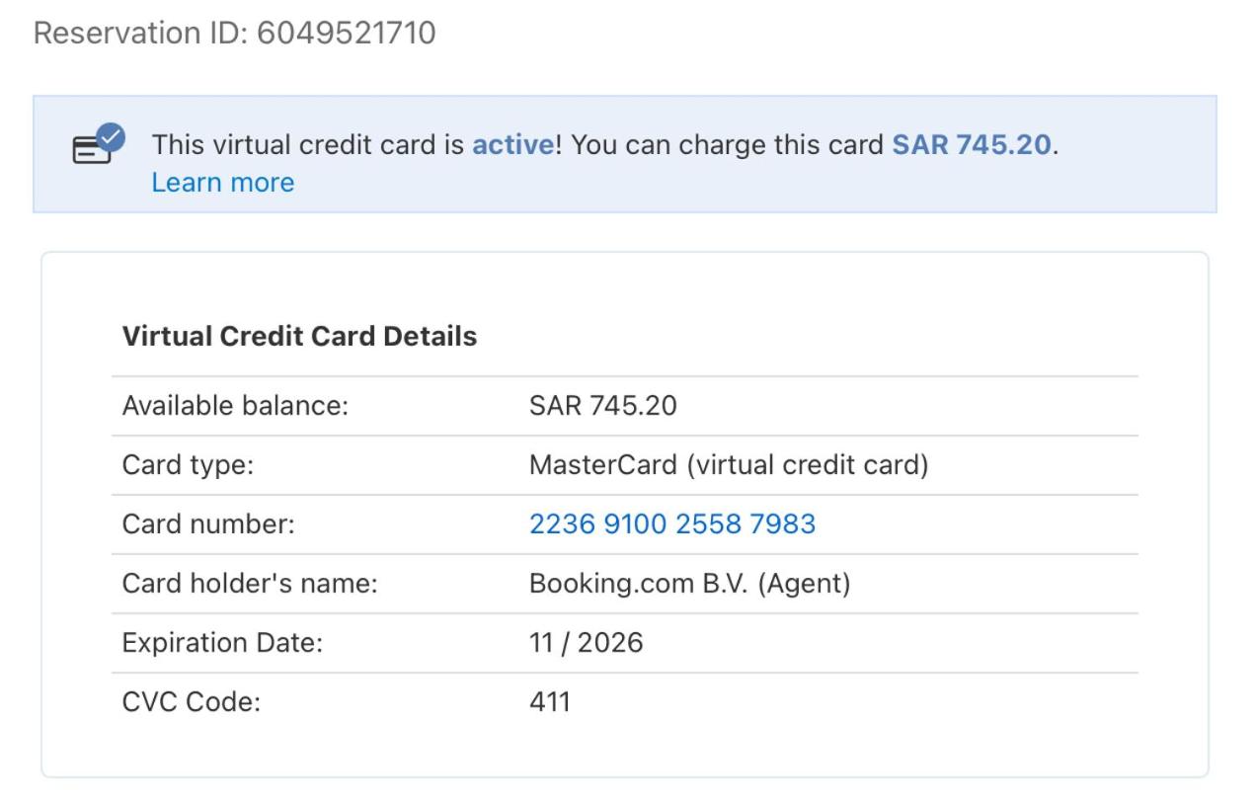Click the Card number label
The width and height of the screenshot is (1256, 803).
pyautogui.click(x=208, y=523)
